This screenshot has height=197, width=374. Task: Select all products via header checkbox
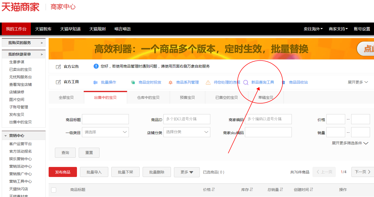[x=54, y=190]
